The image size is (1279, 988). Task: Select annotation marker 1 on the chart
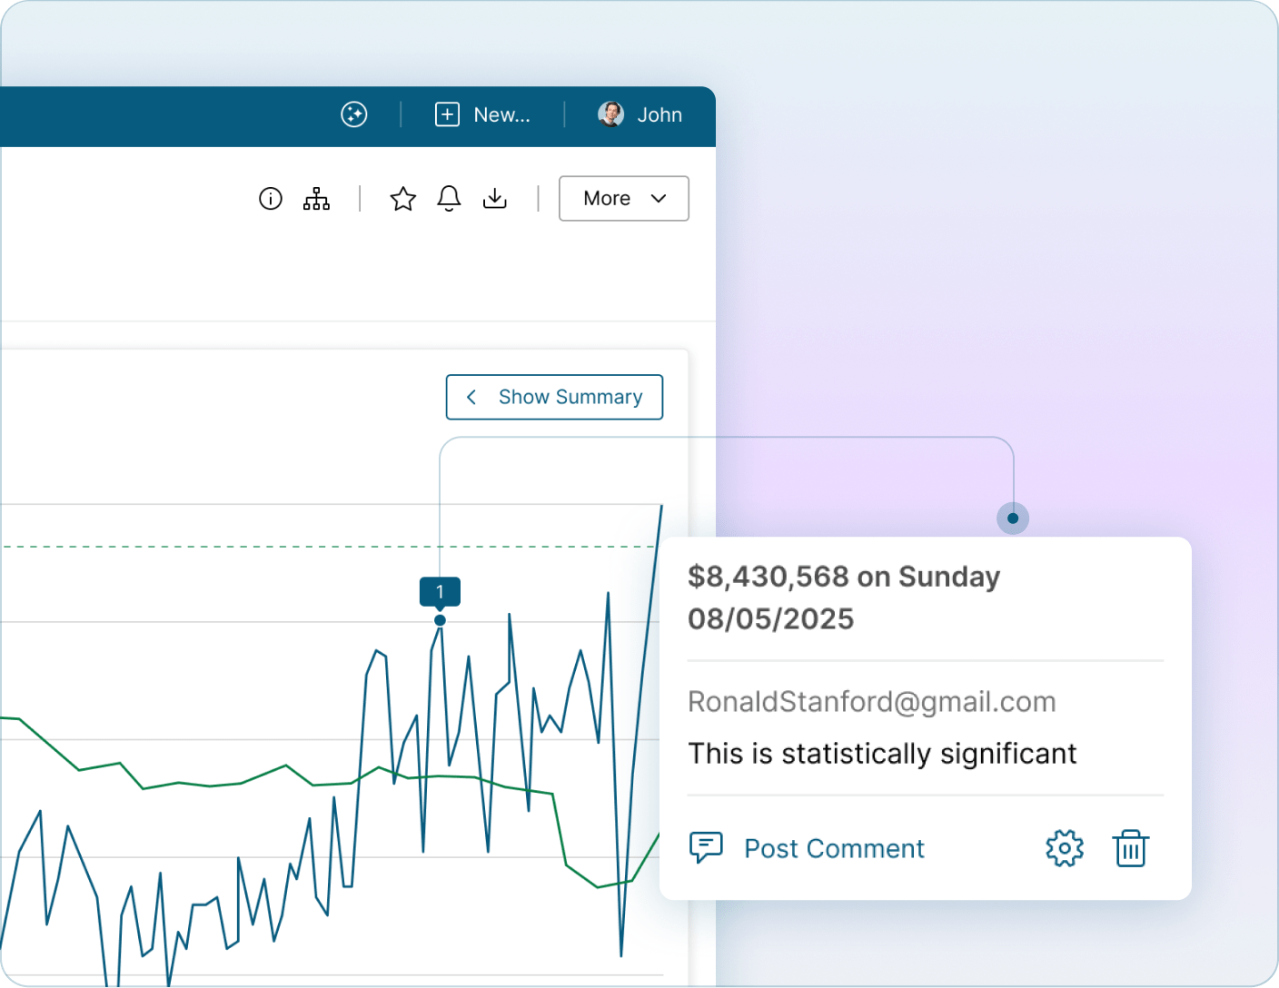440,590
